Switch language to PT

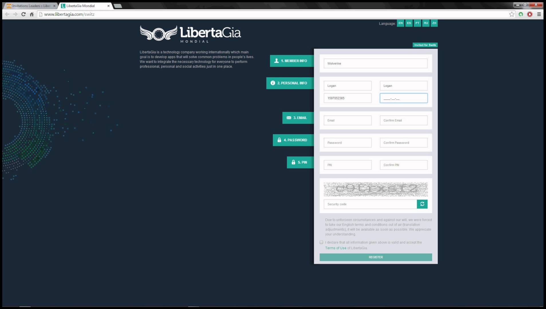point(417,23)
